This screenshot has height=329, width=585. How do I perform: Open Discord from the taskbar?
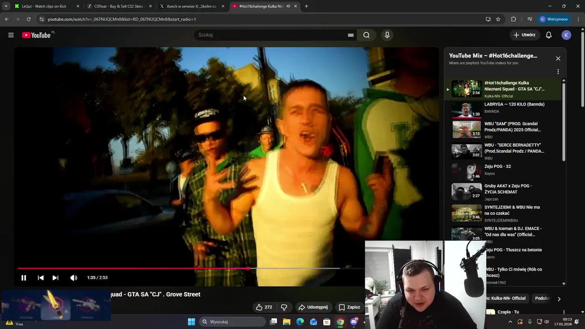pyautogui.click(x=354, y=322)
